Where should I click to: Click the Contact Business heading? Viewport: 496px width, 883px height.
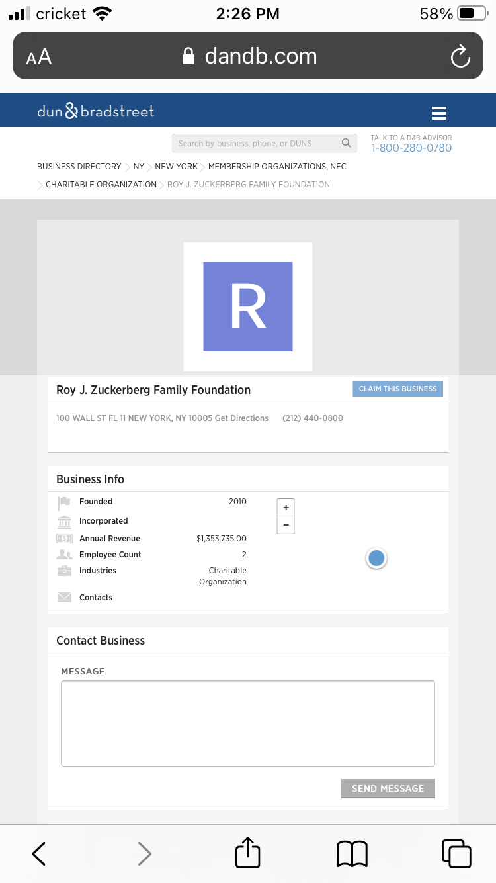point(101,641)
